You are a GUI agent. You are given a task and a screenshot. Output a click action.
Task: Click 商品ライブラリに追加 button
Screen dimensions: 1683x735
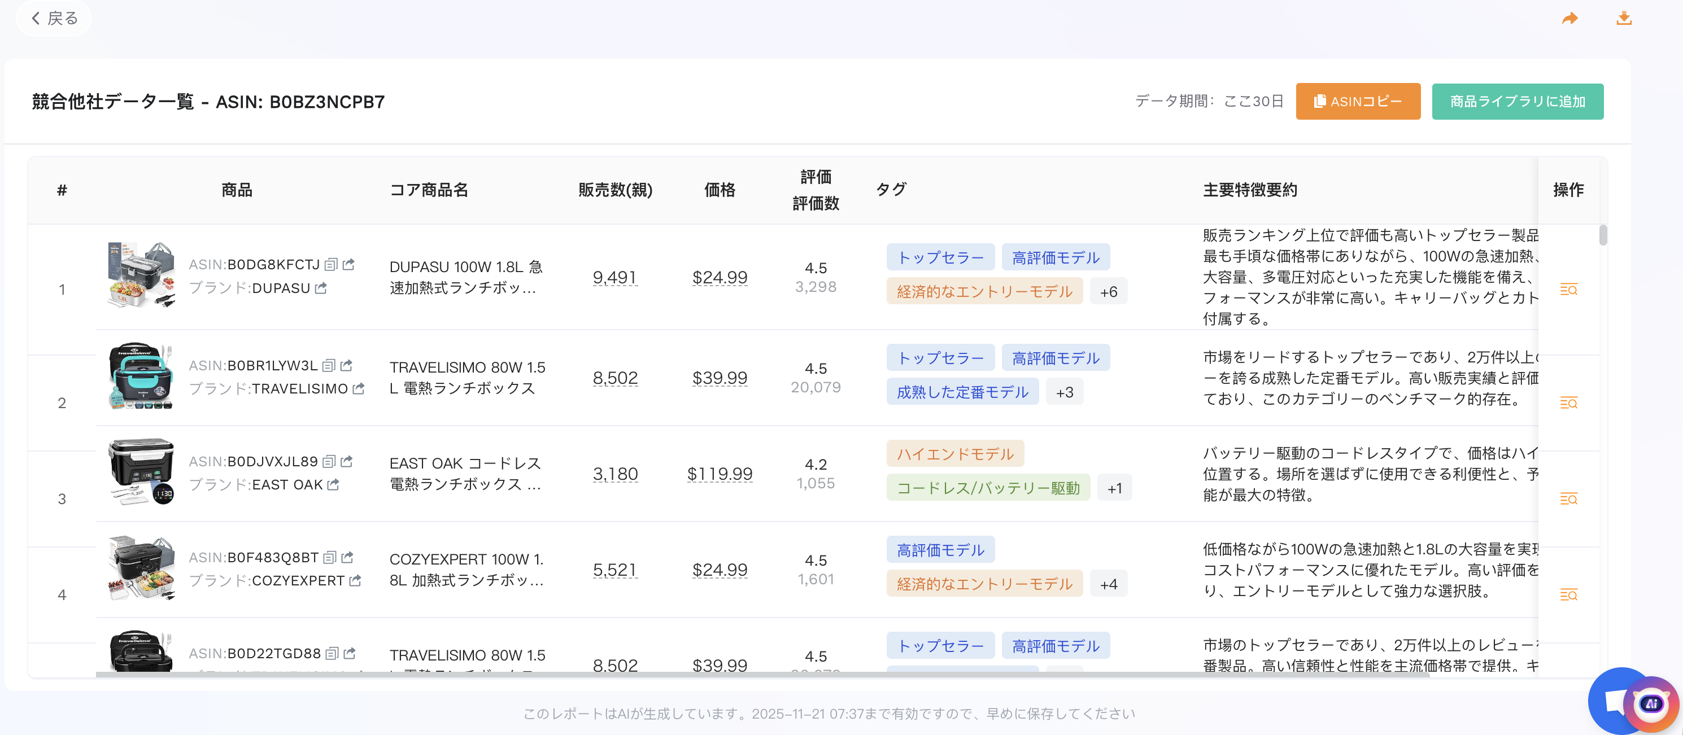pyautogui.click(x=1517, y=101)
